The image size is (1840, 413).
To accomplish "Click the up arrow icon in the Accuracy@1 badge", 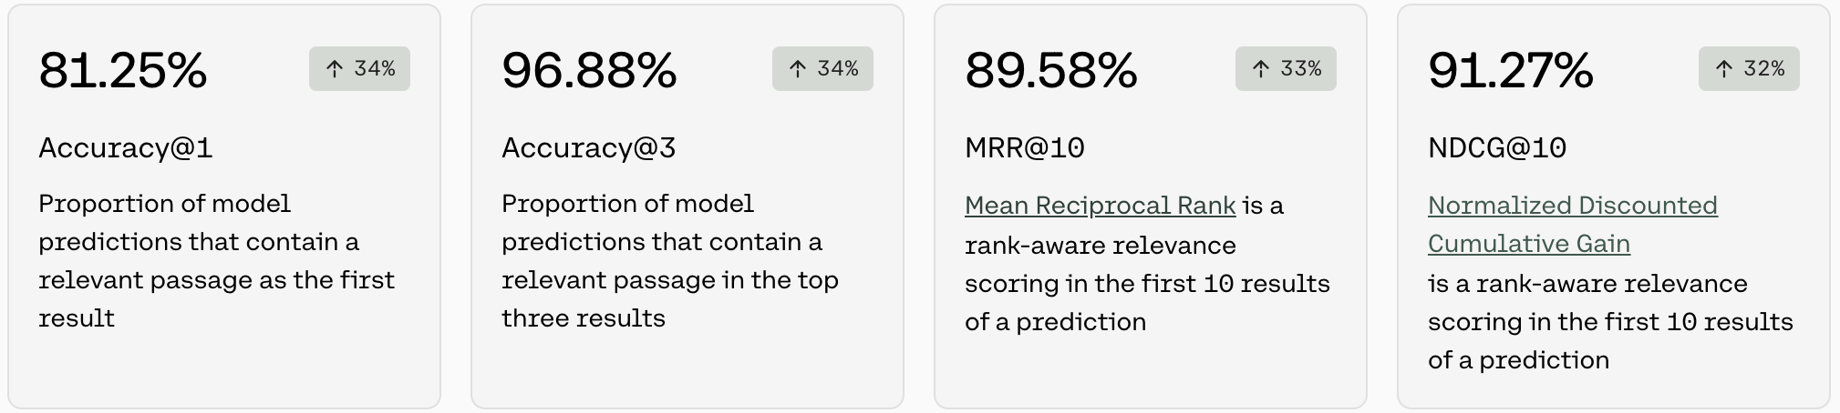I will click(335, 69).
